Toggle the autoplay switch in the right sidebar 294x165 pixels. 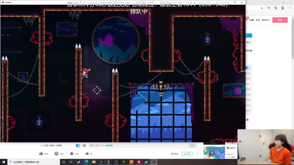(x=248, y=68)
